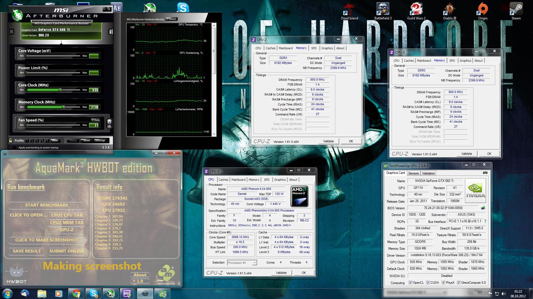Open the Dead Island desktop shortcut

[x=350, y=11]
